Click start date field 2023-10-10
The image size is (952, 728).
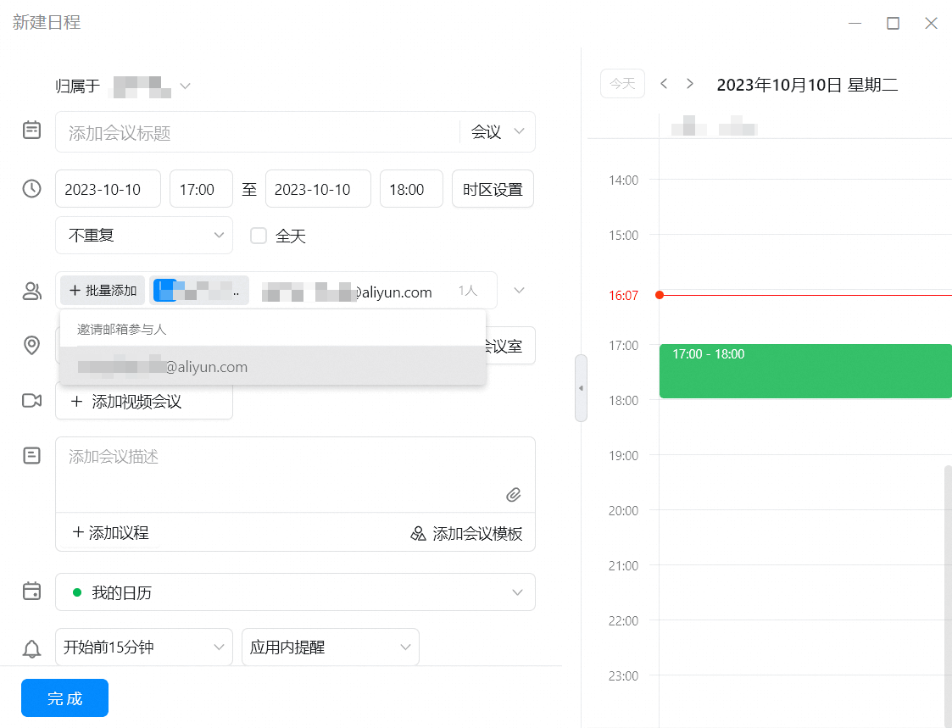pyautogui.click(x=108, y=189)
